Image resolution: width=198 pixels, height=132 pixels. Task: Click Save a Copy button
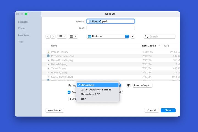click(142, 85)
